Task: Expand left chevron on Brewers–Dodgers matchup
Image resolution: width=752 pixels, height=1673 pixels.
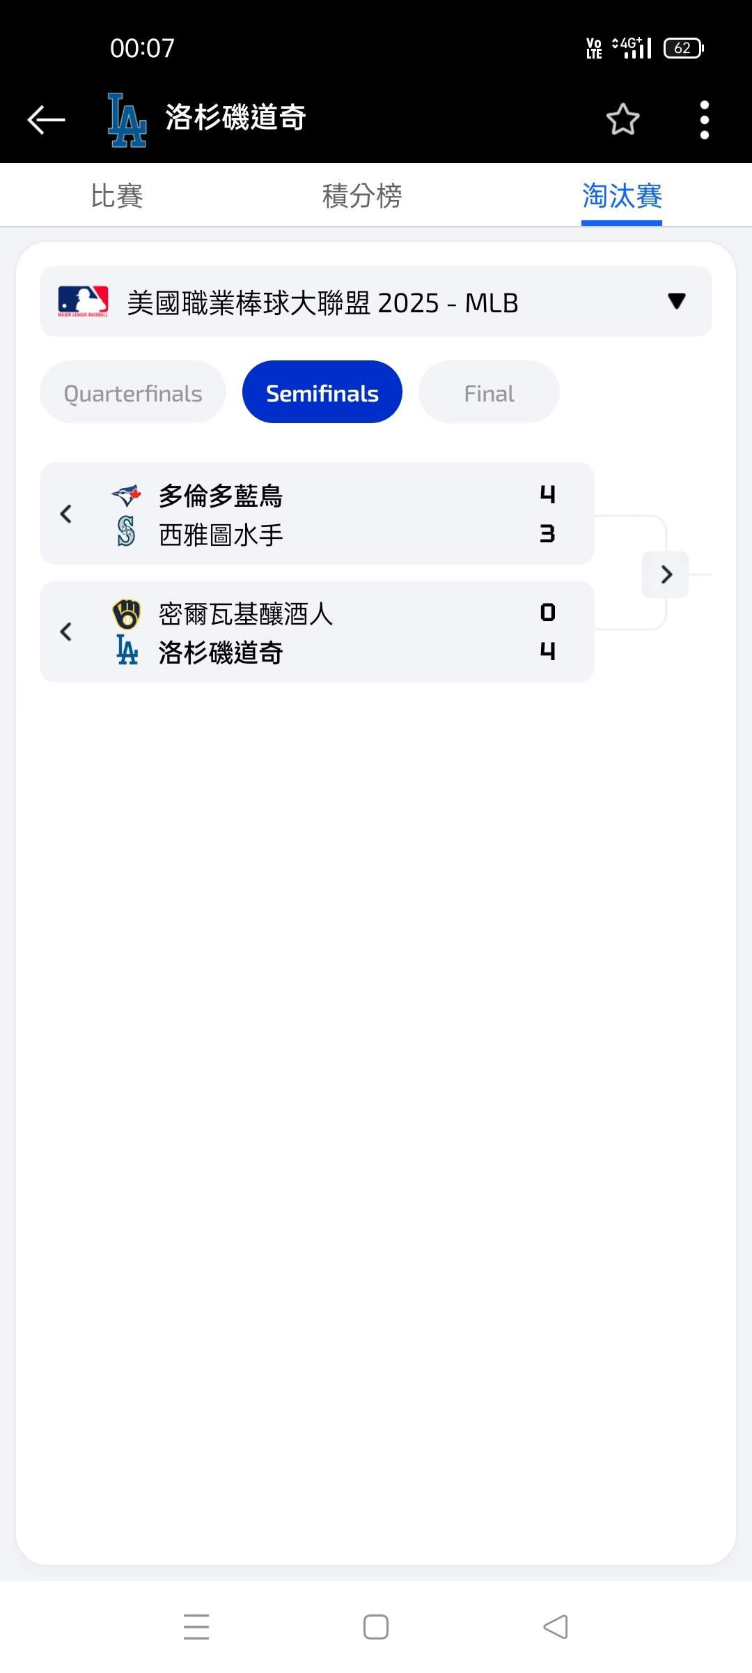Action: tap(66, 632)
